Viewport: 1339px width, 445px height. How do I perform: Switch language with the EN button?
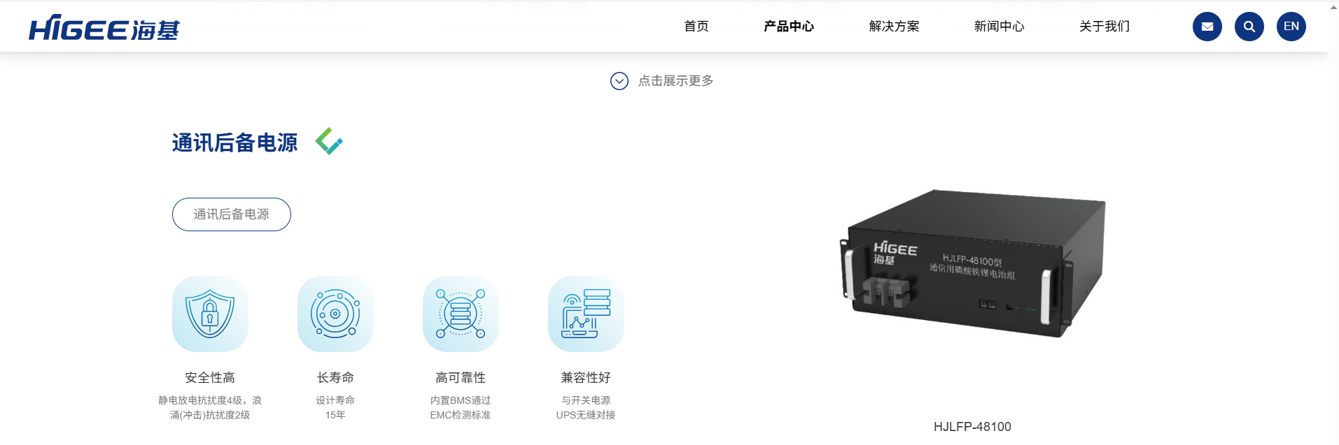1291,27
